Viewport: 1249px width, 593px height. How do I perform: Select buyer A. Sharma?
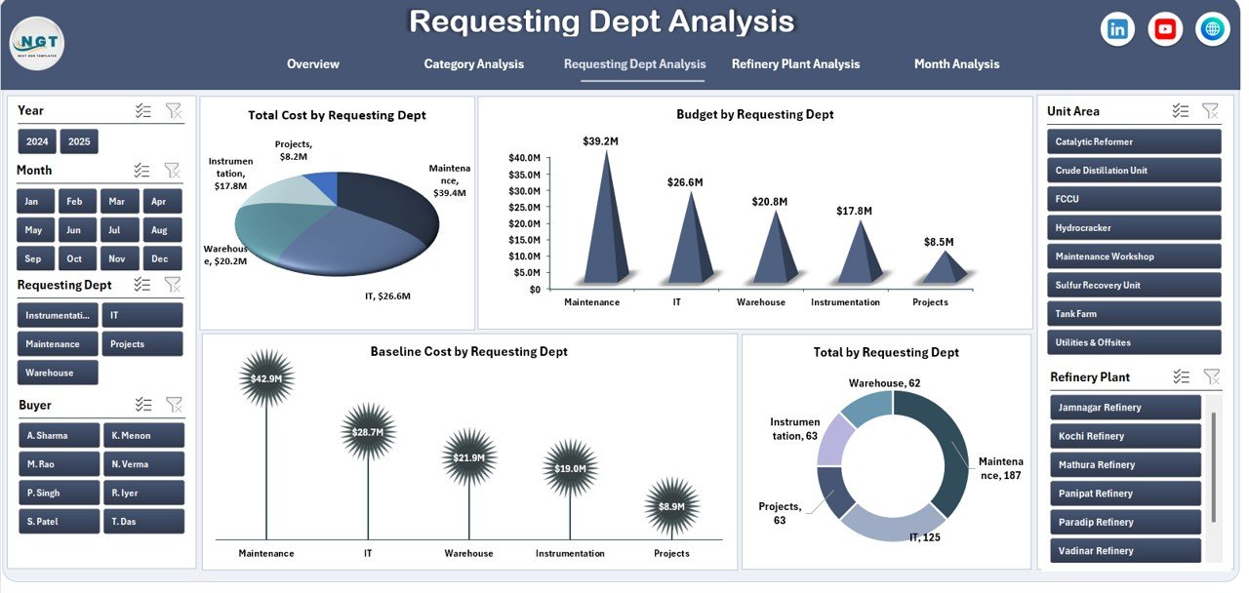(59, 436)
